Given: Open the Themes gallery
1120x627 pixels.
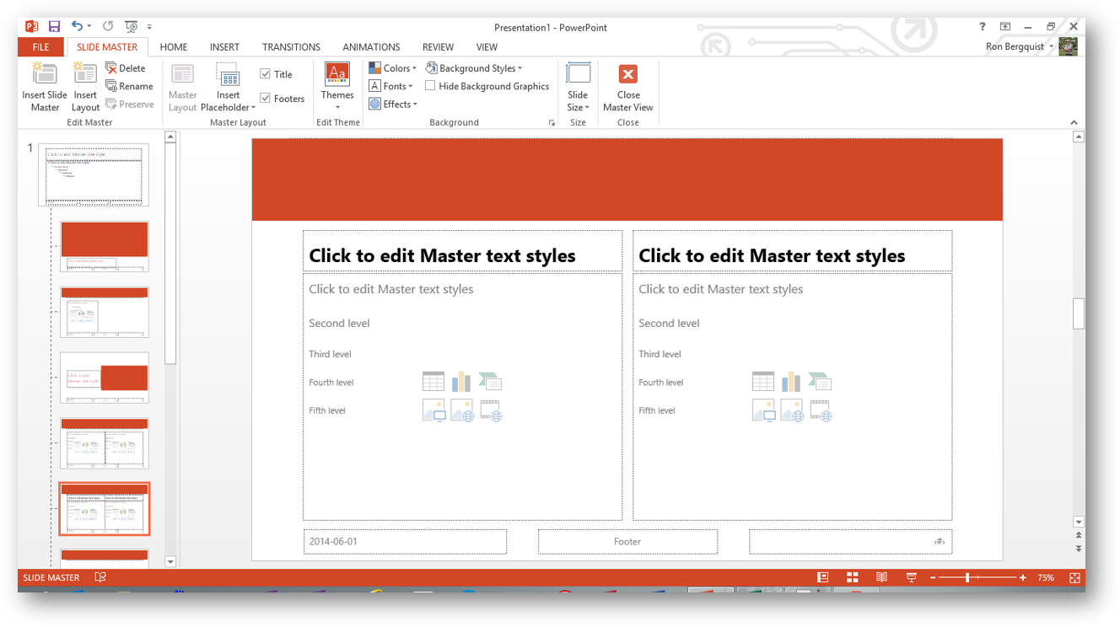Looking at the screenshot, I should point(337,88).
